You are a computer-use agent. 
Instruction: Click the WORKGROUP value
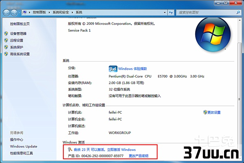click(x=120, y=133)
